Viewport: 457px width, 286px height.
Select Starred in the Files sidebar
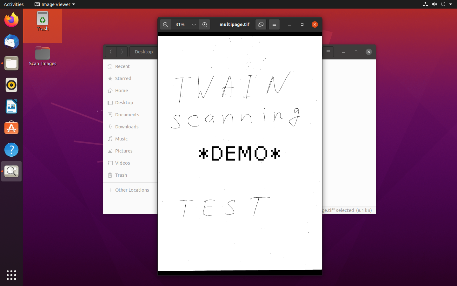point(123,78)
